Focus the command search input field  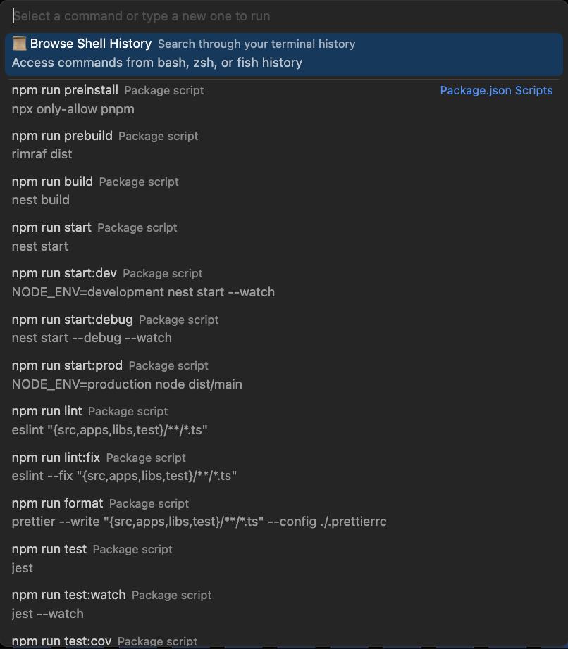[x=282, y=16]
